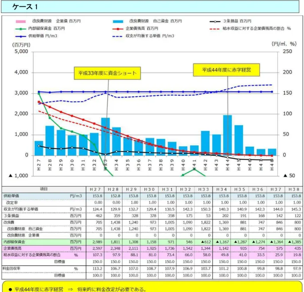Click the 改定率 row label
Image resolution: width=304 pixels, height=292 pixels.
point(12,203)
